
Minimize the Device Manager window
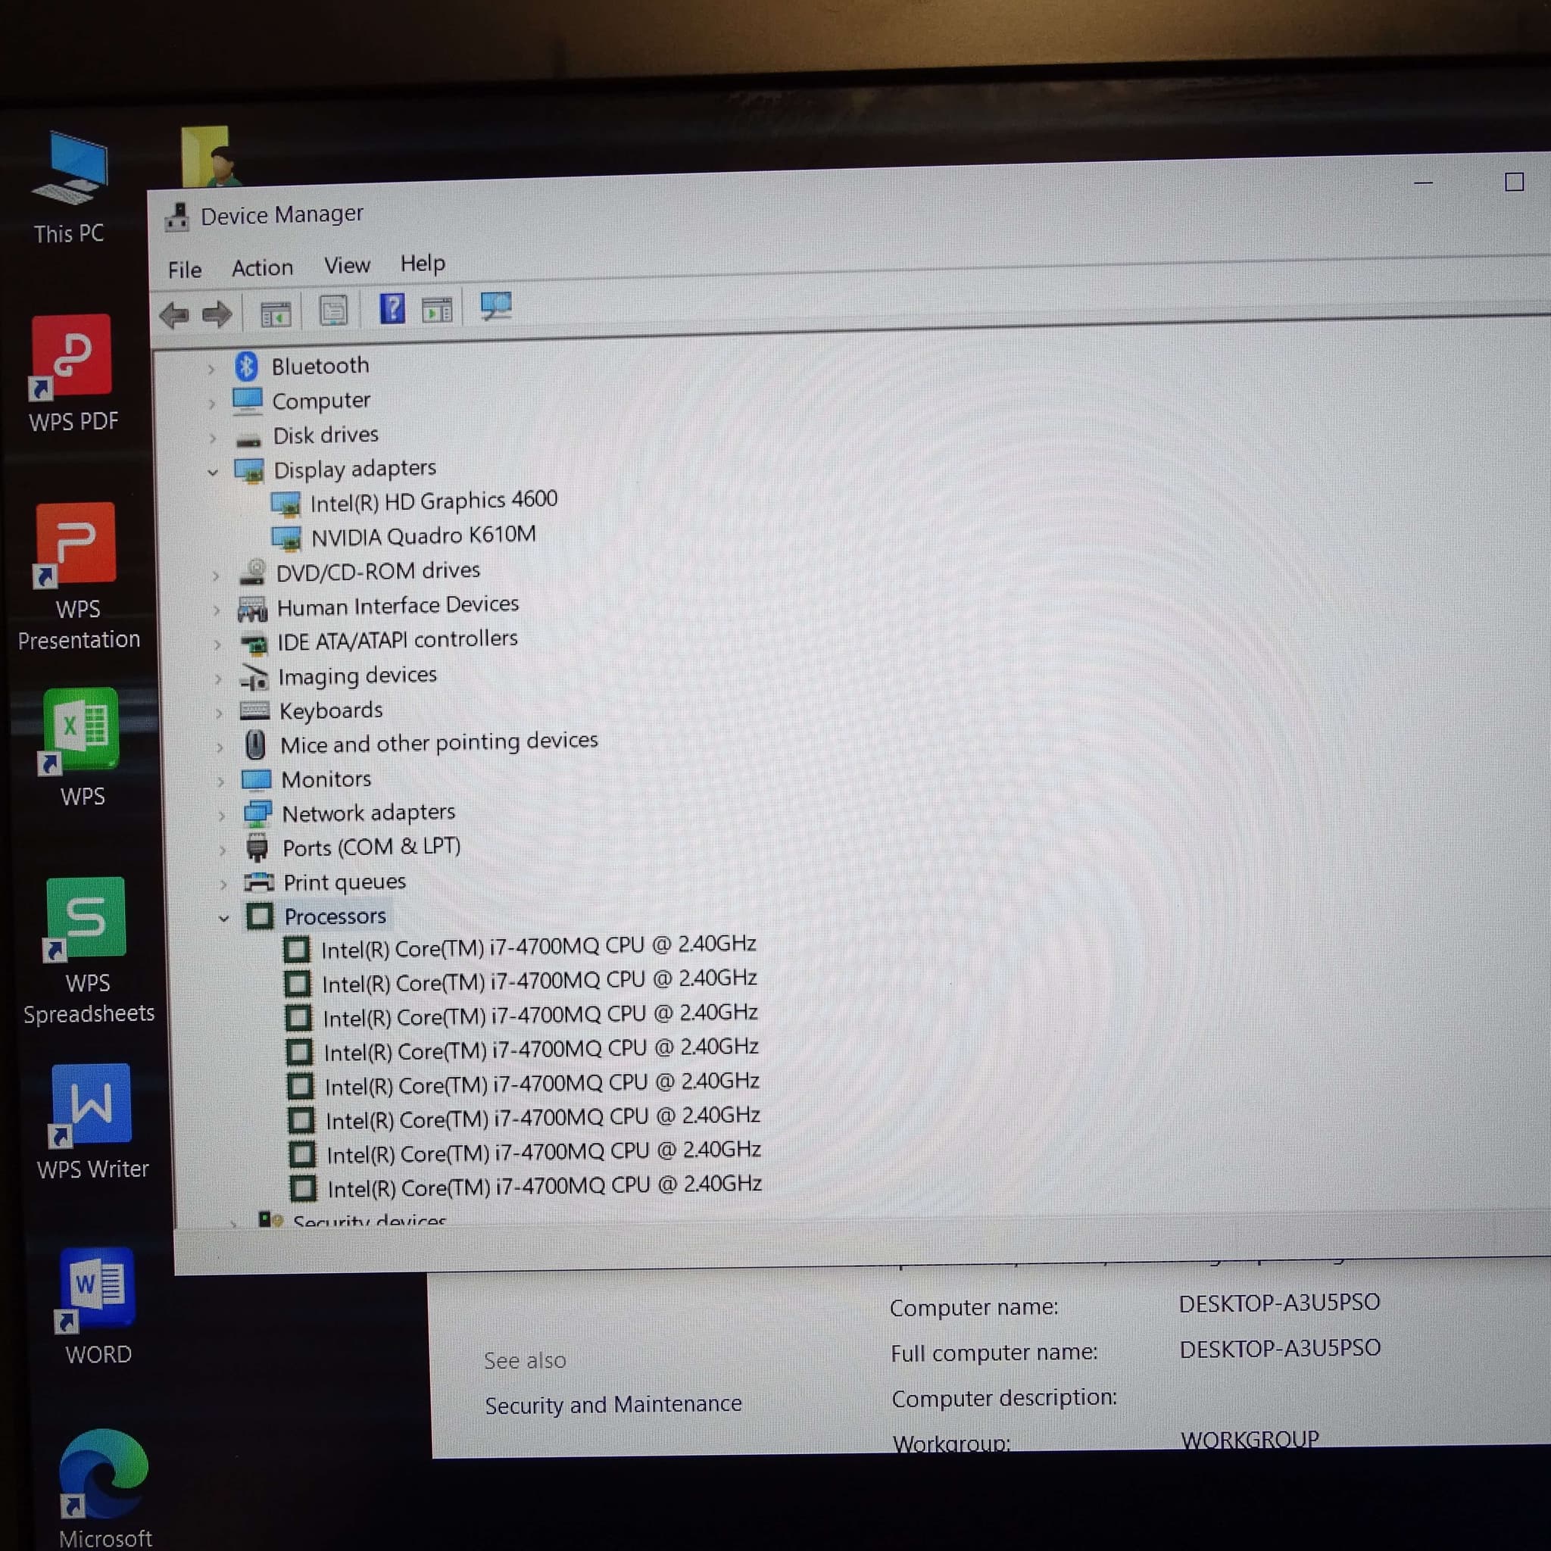(1422, 183)
